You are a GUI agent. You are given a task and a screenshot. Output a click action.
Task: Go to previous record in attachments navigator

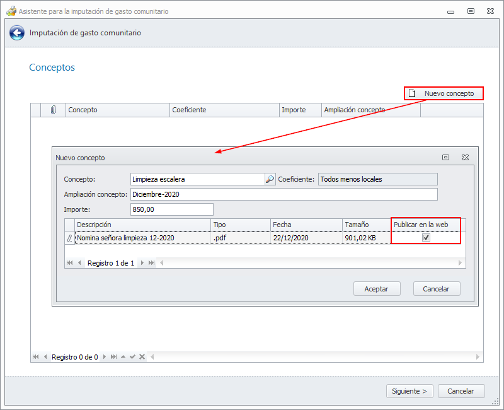79,263
